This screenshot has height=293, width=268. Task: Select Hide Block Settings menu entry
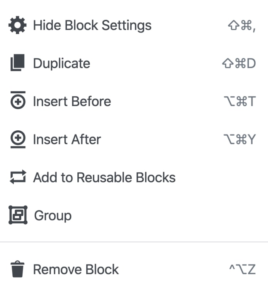[92, 25]
